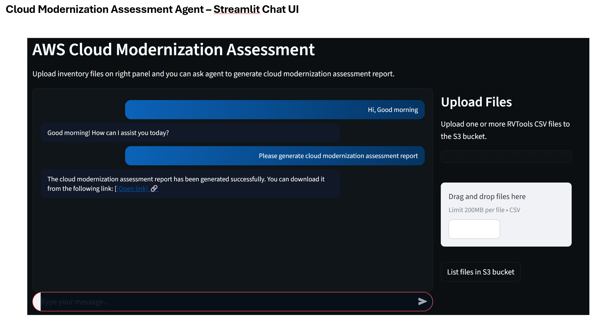Click the chain link icon after Open link
The image size is (597, 327).
[x=154, y=188]
